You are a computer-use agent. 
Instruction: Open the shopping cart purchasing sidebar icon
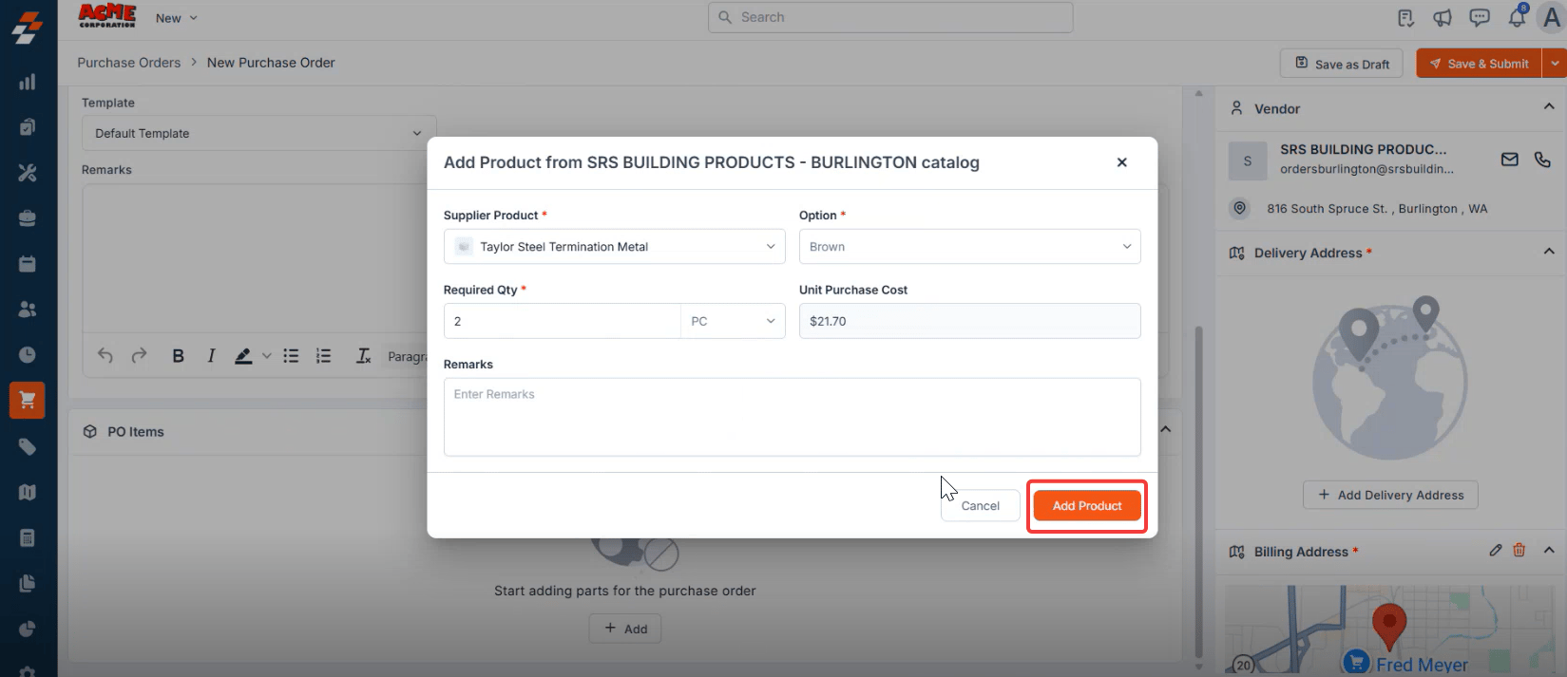[28, 400]
